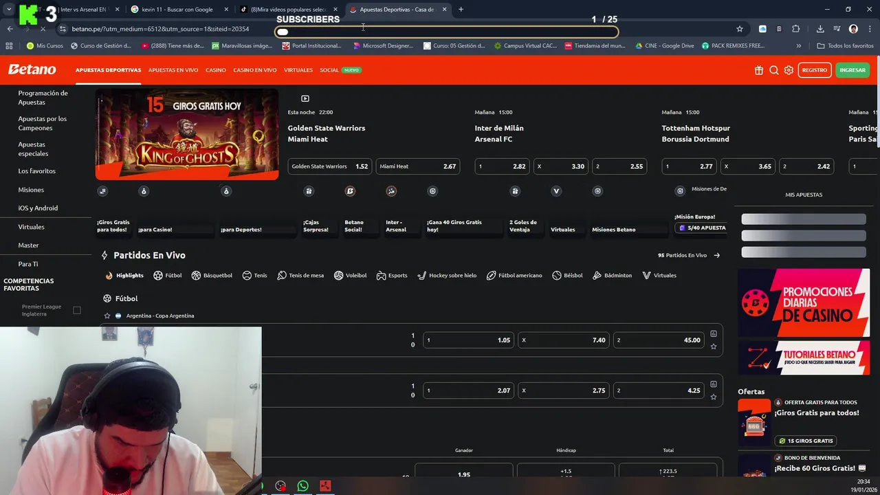Image resolution: width=880 pixels, height=495 pixels.
Task: Open the Casino en Vivo menu
Action: [254, 70]
